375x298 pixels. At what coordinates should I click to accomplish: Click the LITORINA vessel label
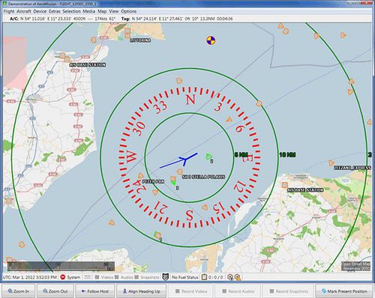pos(140,40)
